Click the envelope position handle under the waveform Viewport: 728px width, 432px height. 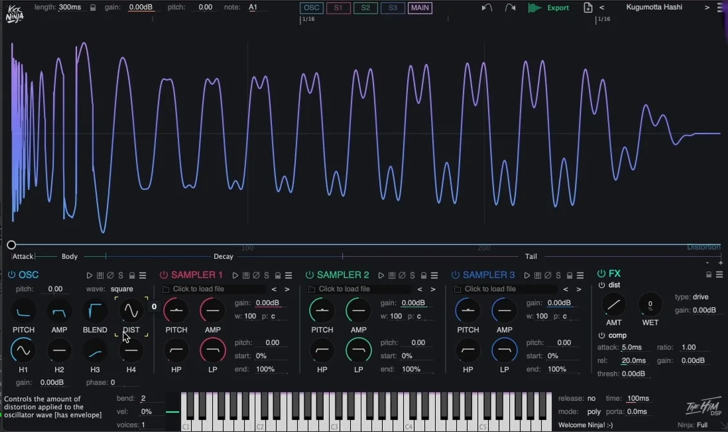(x=12, y=245)
